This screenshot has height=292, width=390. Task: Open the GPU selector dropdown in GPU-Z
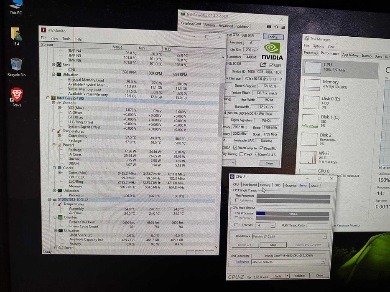coord(233,162)
